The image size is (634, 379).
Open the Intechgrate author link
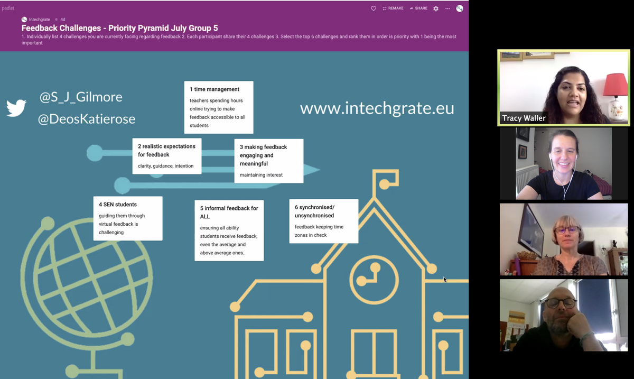40,20
